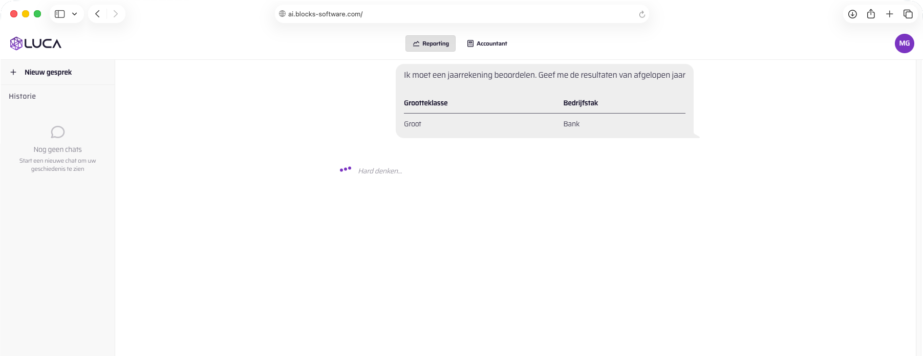Click the Share icon in toolbar
Viewport: 923px width, 356px height.
click(871, 14)
